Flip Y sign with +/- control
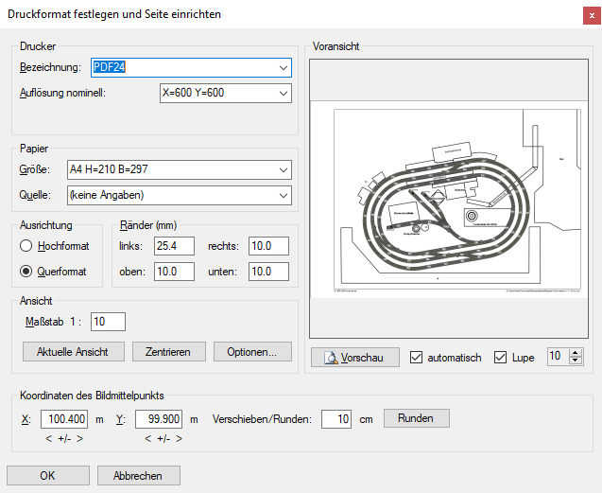602x493 pixels. [163, 438]
